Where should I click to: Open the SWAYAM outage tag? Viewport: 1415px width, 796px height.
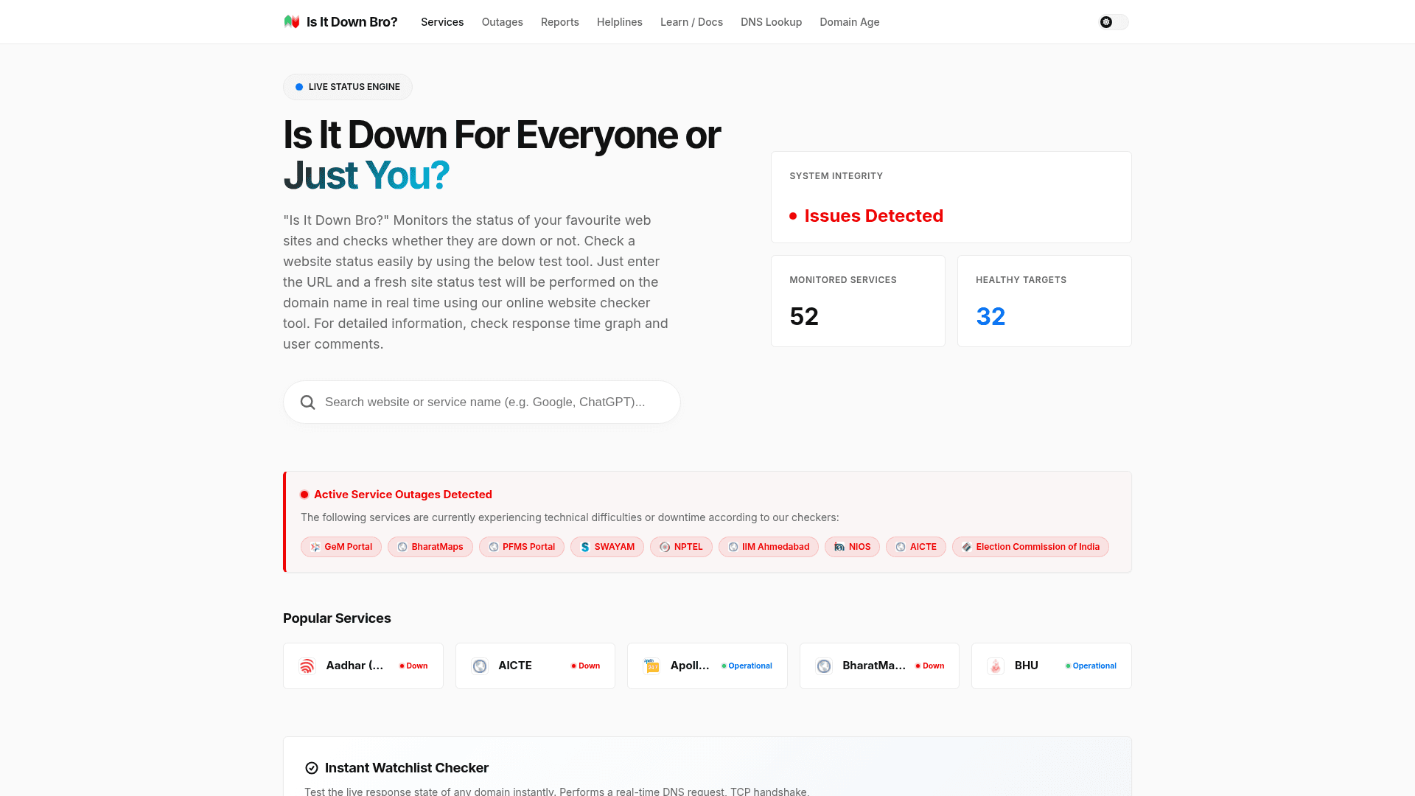pos(607,547)
